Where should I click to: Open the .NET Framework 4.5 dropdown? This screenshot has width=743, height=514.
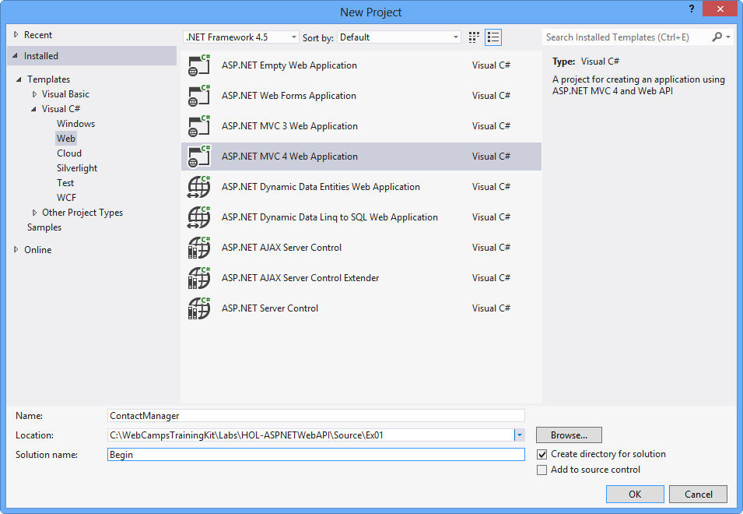(x=294, y=37)
